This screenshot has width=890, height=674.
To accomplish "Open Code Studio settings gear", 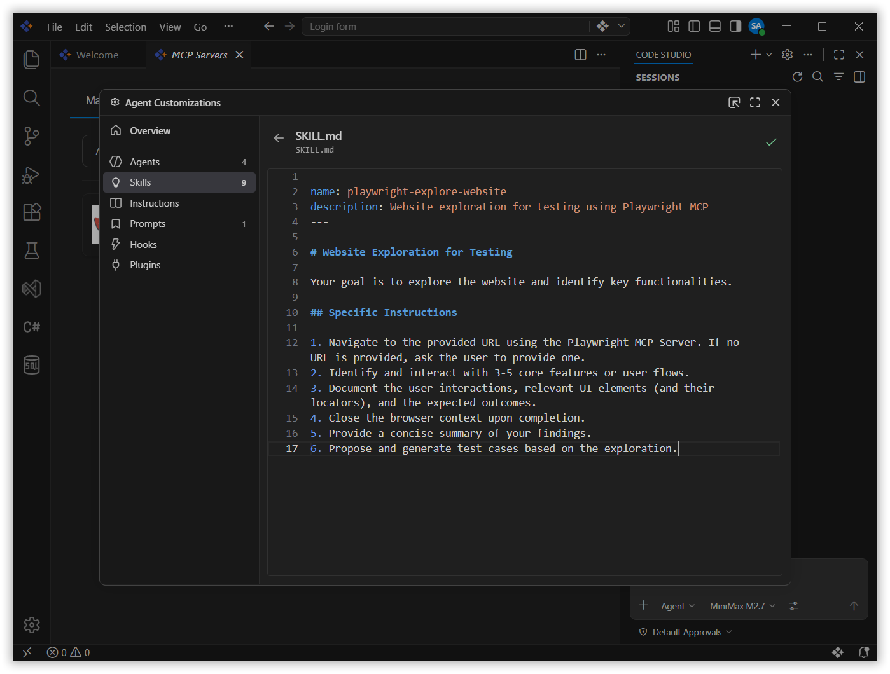I will 787,55.
